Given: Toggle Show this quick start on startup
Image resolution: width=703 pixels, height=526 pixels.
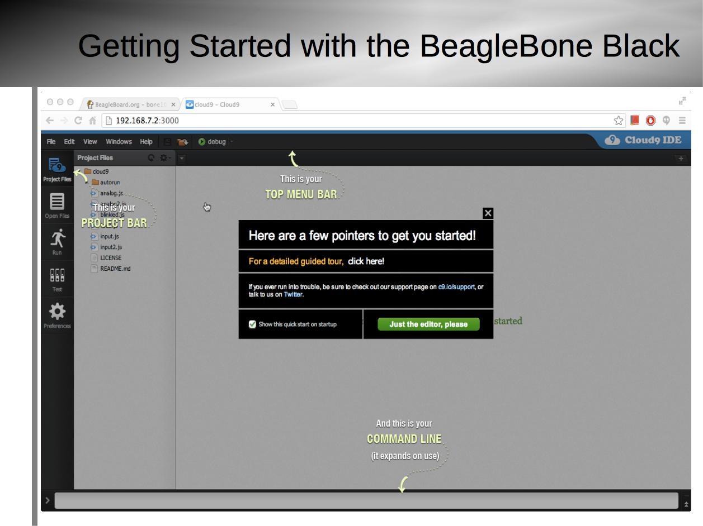Looking at the screenshot, I should [x=252, y=324].
